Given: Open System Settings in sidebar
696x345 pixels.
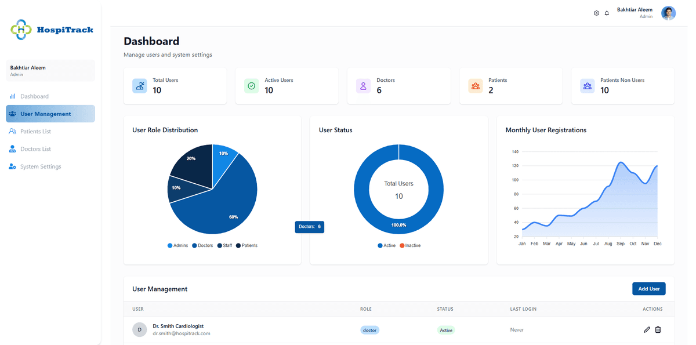Looking at the screenshot, I should 40,166.
